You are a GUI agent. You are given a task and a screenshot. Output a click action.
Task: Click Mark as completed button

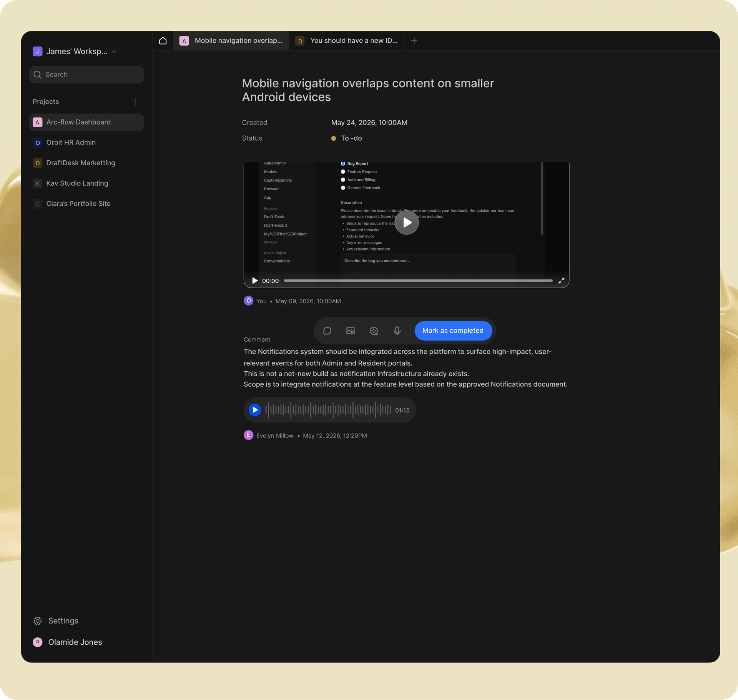(x=453, y=331)
